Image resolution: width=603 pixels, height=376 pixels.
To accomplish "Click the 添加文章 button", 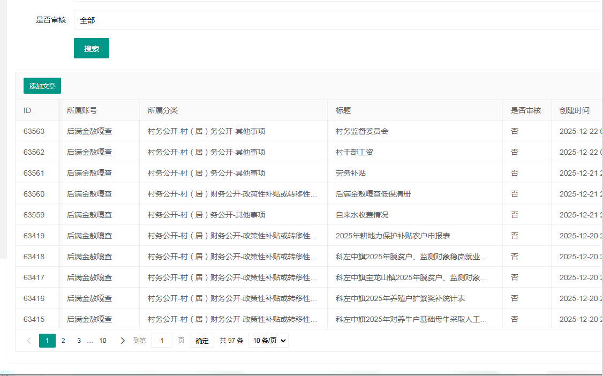I will tap(42, 86).
